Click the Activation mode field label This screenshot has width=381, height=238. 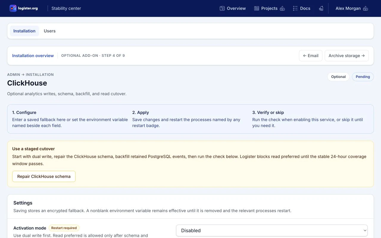click(x=30, y=228)
